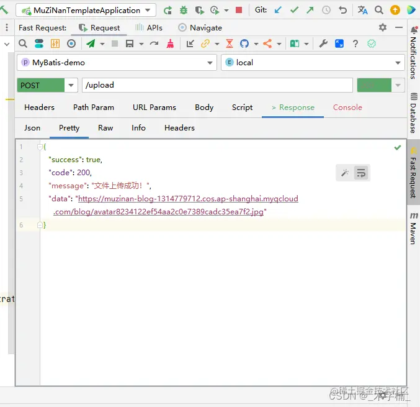This screenshot has width=420, height=407.
Task: Send the request with green paper plane
Action: pyautogui.click(x=91, y=43)
